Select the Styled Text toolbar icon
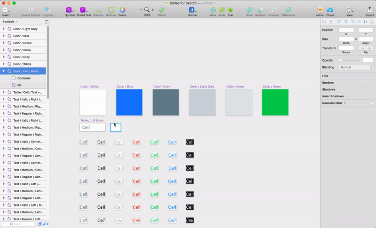376x228 pixels. tap(83, 10)
